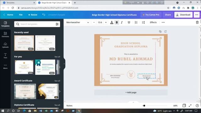Select the MD RUBEL AHMMAD name text
This screenshot has height=113, width=201.
pyautogui.click(x=131, y=59)
